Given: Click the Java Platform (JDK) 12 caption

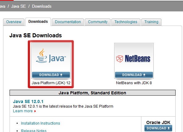Looking at the screenshot, I should [x=51, y=83].
